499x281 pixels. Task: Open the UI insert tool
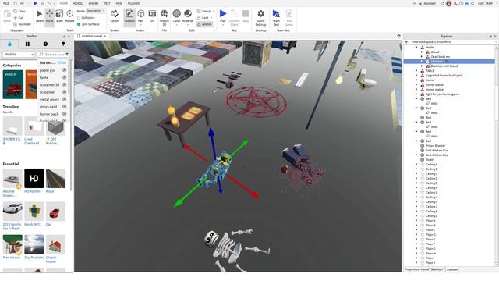pos(152,16)
